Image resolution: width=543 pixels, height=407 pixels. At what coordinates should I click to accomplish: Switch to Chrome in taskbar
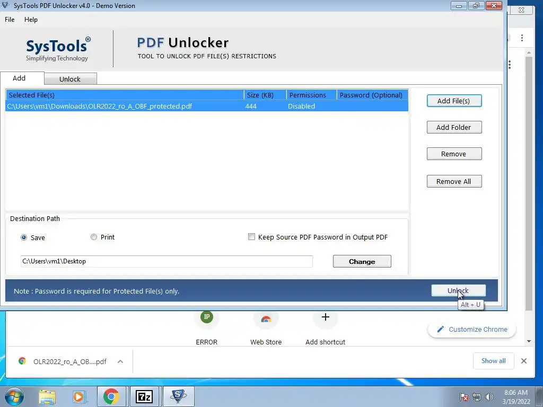(x=111, y=396)
